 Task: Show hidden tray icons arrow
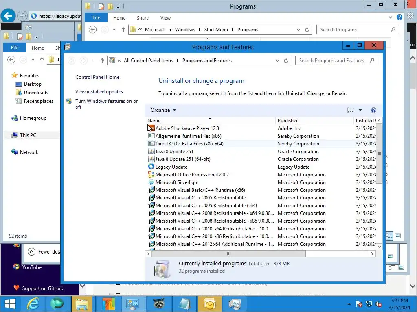(x=349, y=304)
